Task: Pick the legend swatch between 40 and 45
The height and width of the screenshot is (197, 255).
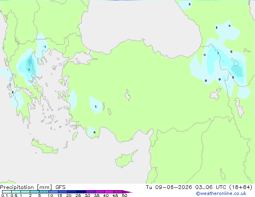Action: pyautogui.click(x=109, y=192)
